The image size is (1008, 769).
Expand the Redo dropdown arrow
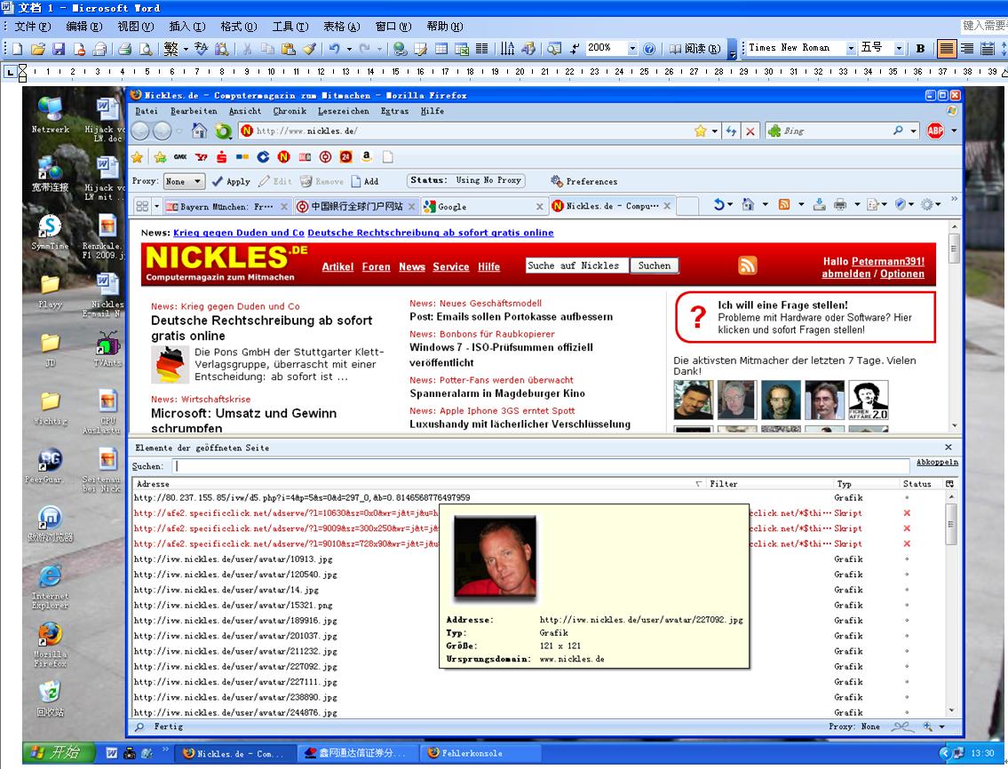point(379,49)
